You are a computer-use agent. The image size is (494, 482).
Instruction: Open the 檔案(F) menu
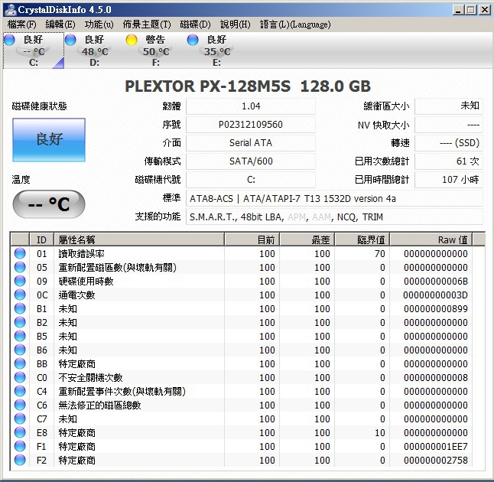tap(21, 24)
